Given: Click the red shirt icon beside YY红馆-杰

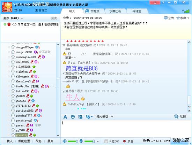Looking at the screenshot, I should 9,24.
